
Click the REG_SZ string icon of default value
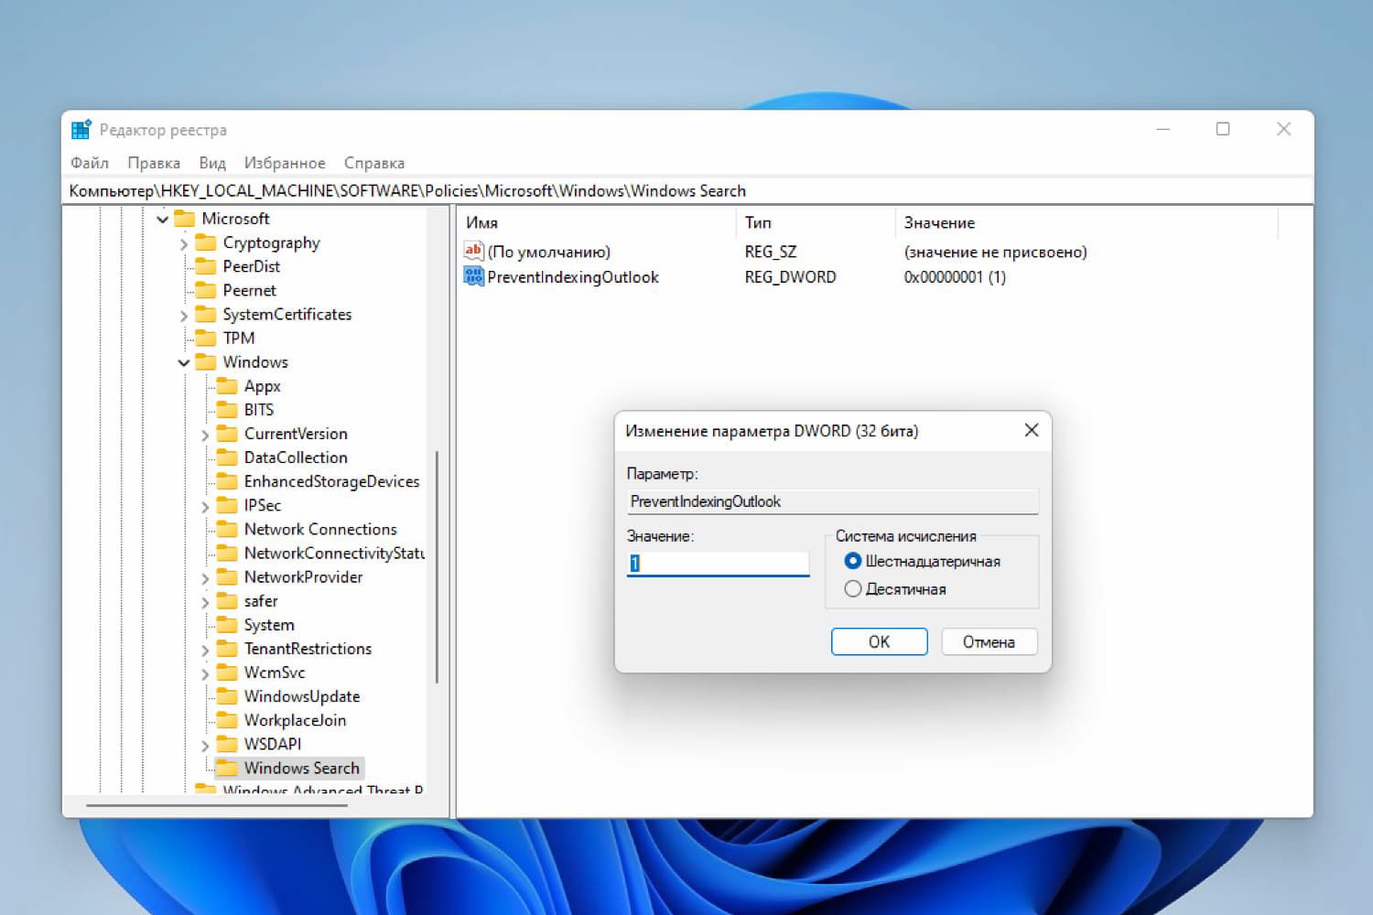point(473,251)
